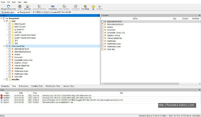
Task: Close the Log panel
Action: 199,90
